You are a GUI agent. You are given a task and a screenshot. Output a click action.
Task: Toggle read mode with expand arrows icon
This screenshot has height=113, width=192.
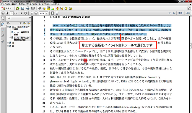pos(189,8)
